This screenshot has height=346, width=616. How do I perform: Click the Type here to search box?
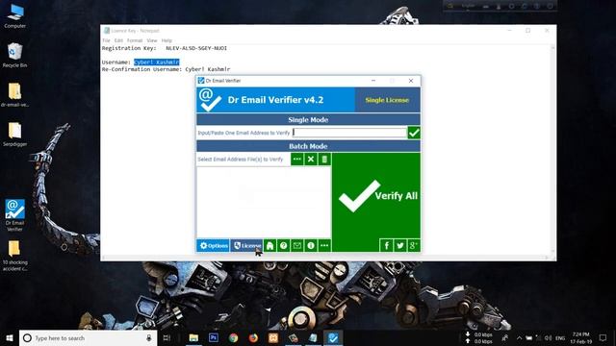coord(88,337)
